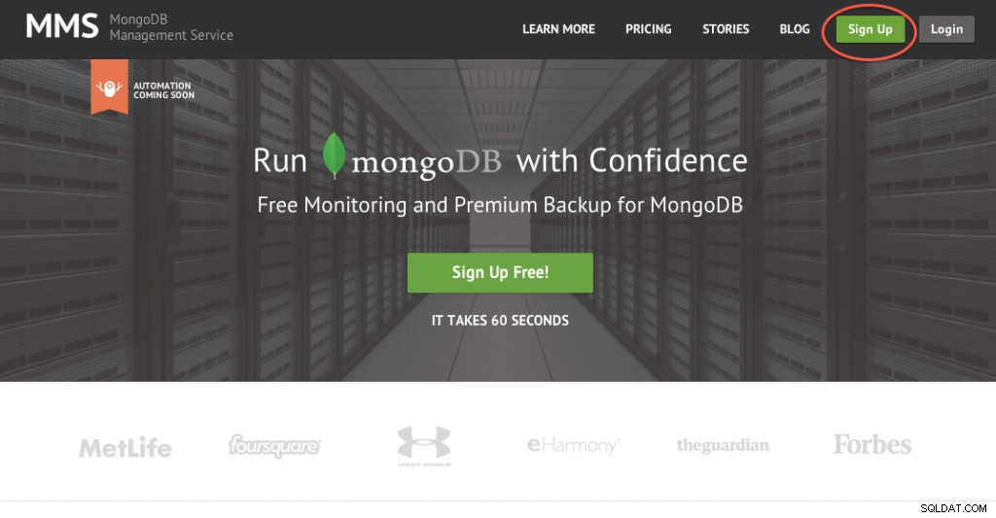Open the Learn More menu item

point(558,29)
